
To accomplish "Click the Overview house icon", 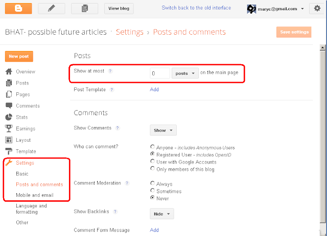I will [x=9, y=71].
